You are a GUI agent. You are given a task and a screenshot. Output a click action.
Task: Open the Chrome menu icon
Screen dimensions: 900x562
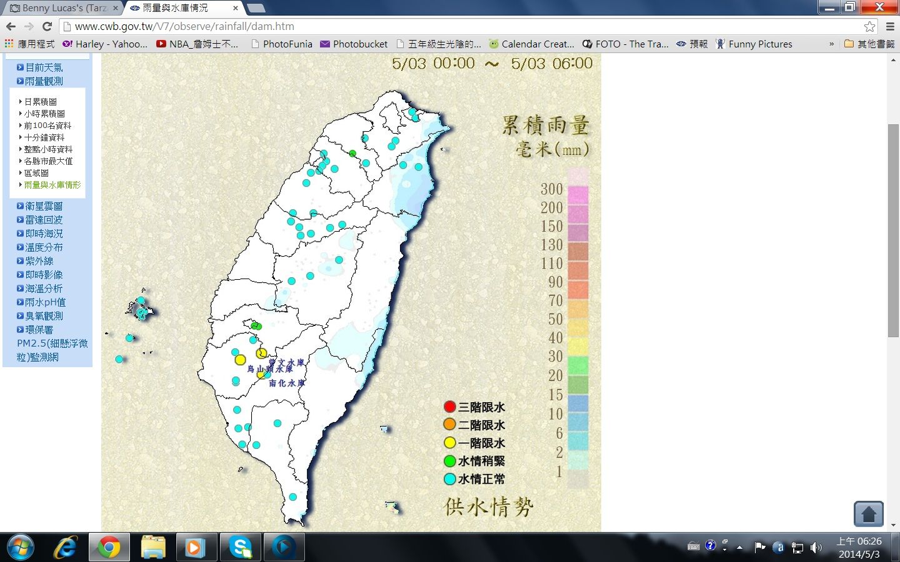click(x=890, y=26)
